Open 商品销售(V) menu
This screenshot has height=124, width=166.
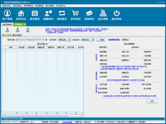tap(18, 6)
